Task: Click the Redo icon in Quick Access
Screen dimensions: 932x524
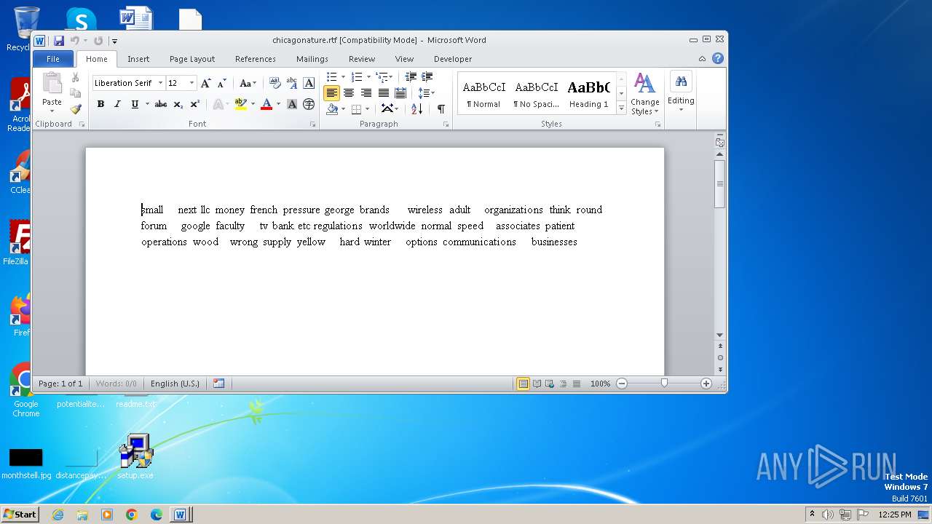Action: (x=98, y=41)
